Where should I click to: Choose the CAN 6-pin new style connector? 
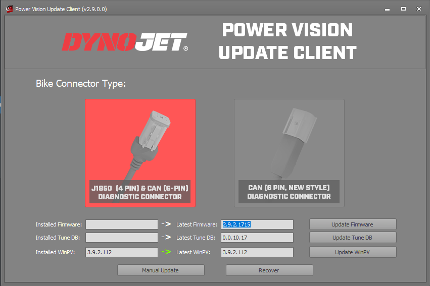pyautogui.click(x=289, y=152)
